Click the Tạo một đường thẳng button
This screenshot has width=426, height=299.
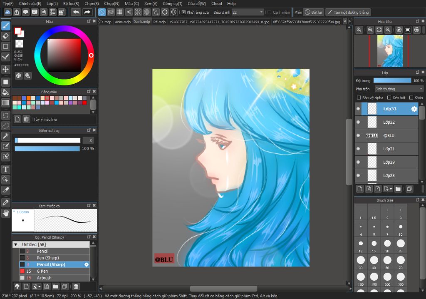[x=348, y=12]
